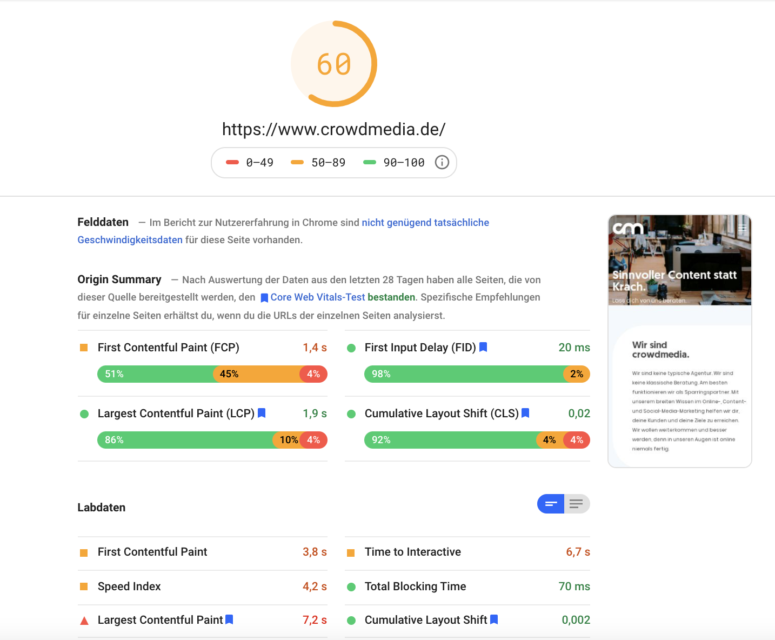Click the hamburger menu icon in page preview
This screenshot has width=775, height=640.
pyautogui.click(x=743, y=228)
